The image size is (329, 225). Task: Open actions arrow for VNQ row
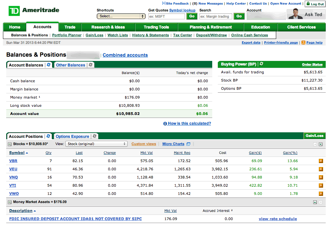321,177
